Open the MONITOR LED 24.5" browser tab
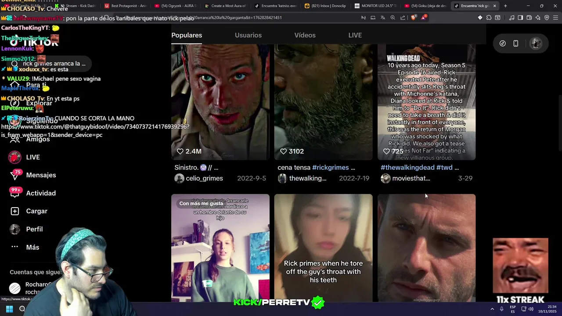The height and width of the screenshot is (316, 562). pos(375,6)
